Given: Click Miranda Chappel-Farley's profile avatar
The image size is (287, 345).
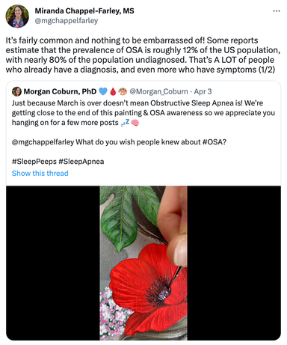Looking at the screenshot, I should click(17, 16).
